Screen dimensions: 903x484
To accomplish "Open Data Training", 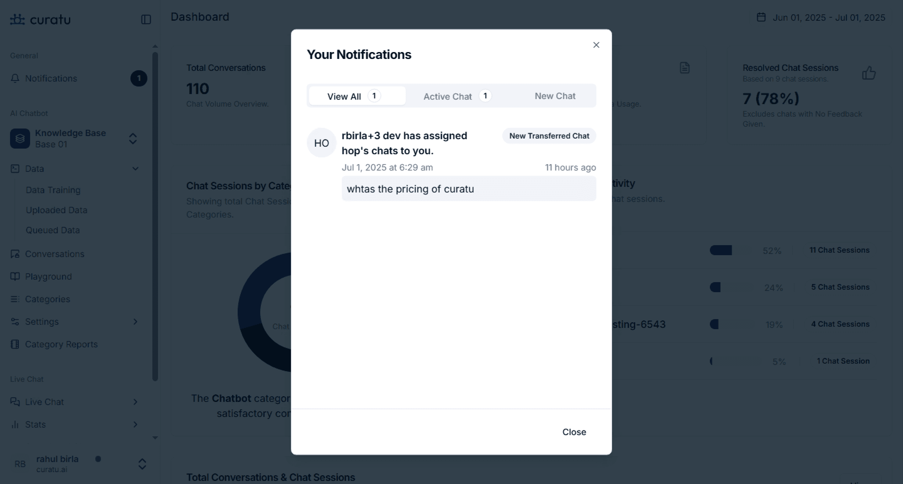I will tap(53, 190).
